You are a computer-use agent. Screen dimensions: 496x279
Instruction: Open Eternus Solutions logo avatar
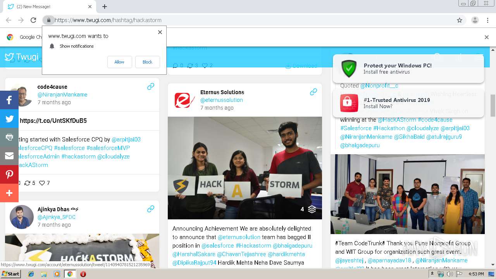pos(184,100)
